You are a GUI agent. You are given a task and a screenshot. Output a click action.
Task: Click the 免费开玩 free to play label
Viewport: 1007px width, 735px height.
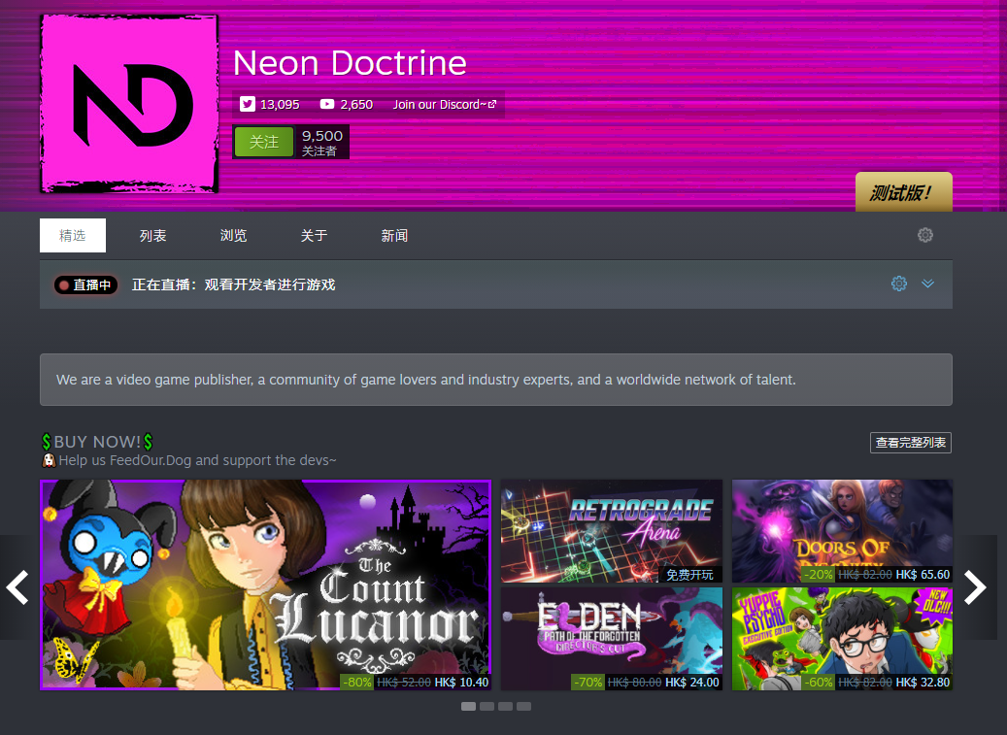689,575
